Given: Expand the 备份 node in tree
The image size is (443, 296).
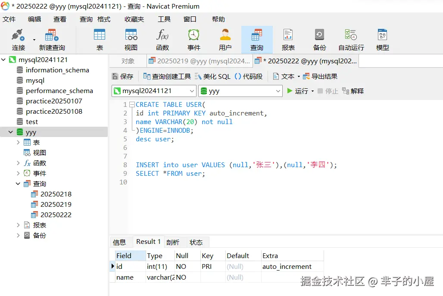Looking at the screenshot, I should pyautogui.click(x=18, y=235).
